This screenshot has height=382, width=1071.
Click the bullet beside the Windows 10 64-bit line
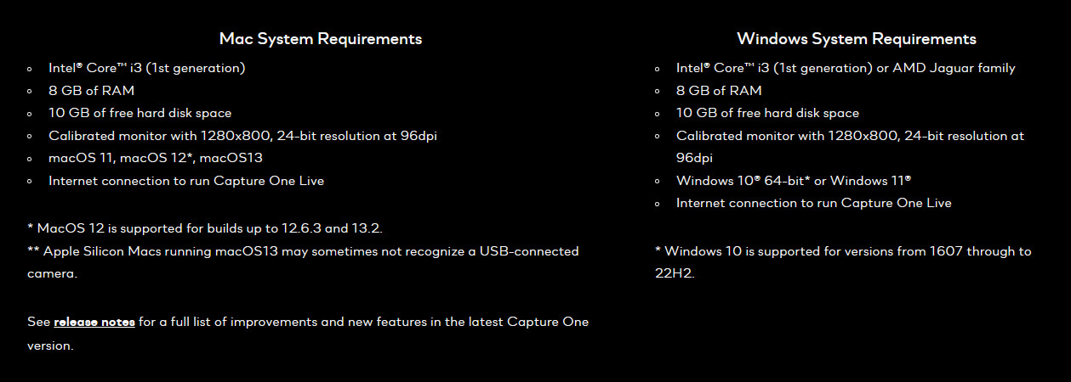pyautogui.click(x=658, y=182)
